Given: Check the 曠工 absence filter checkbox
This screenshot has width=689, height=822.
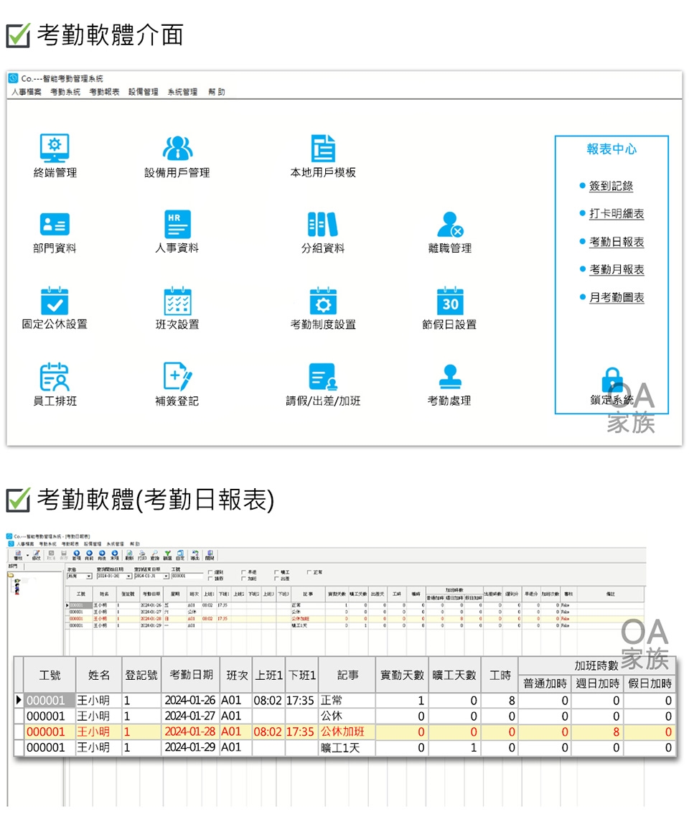Looking at the screenshot, I should coord(276,572).
